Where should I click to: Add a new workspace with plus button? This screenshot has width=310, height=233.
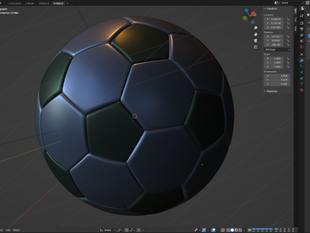point(67,3)
